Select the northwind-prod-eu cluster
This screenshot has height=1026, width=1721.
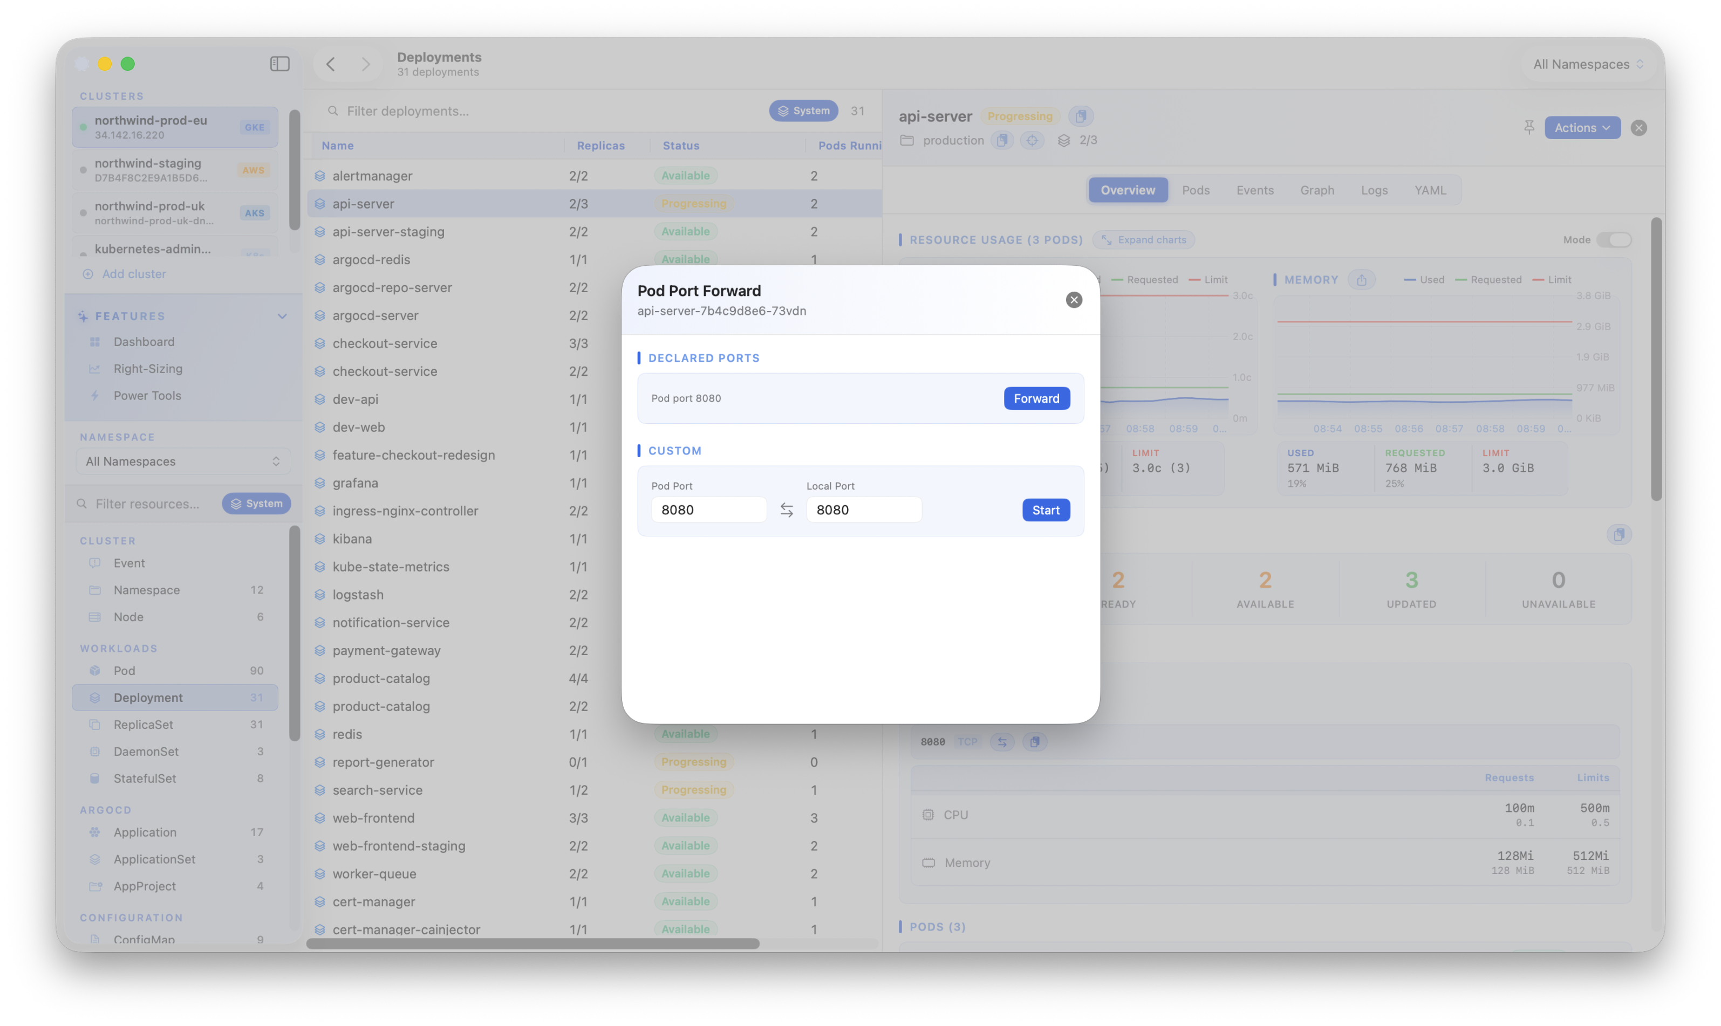click(x=175, y=127)
